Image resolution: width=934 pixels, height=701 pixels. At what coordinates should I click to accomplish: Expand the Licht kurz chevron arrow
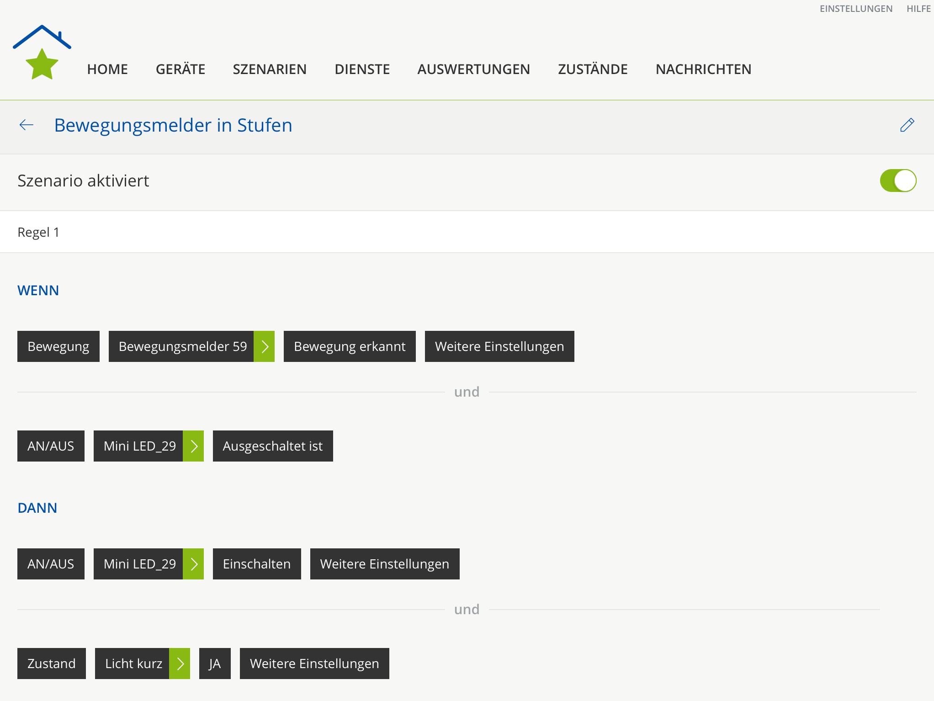tap(180, 664)
